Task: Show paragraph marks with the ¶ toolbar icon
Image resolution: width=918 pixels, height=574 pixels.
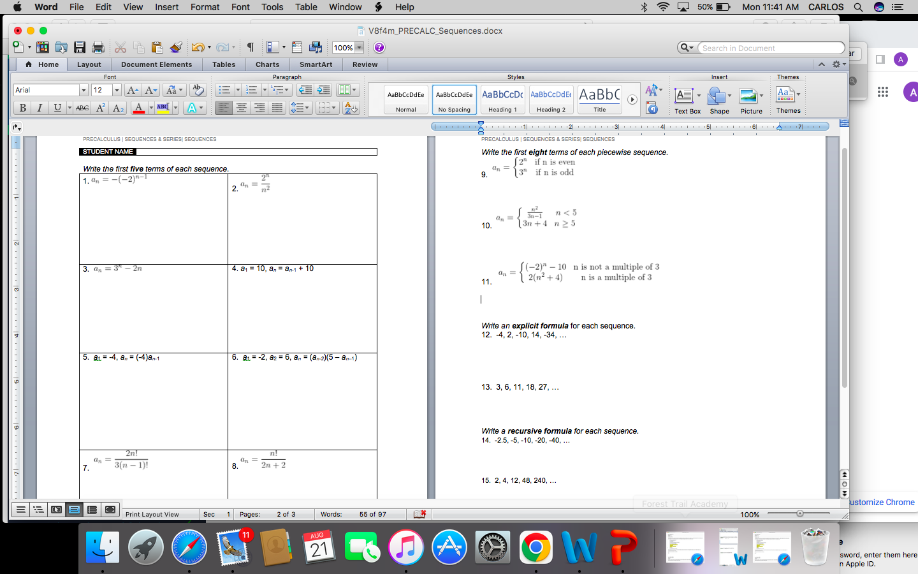Action: pos(251,47)
